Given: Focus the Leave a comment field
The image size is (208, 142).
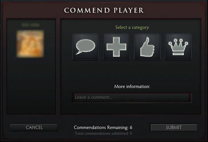Looking at the screenshot, I should 132,98.
